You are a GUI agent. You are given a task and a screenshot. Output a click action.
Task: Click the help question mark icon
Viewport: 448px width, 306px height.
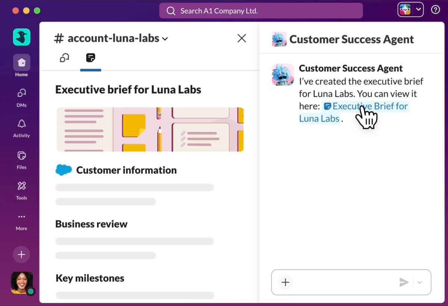(x=435, y=10)
